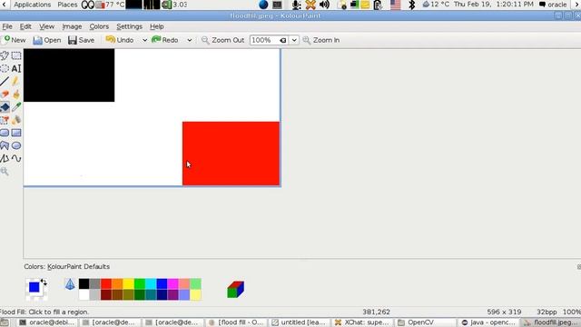Select the Line tool
The height and width of the screenshot is (327, 581).
click(5, 82)
